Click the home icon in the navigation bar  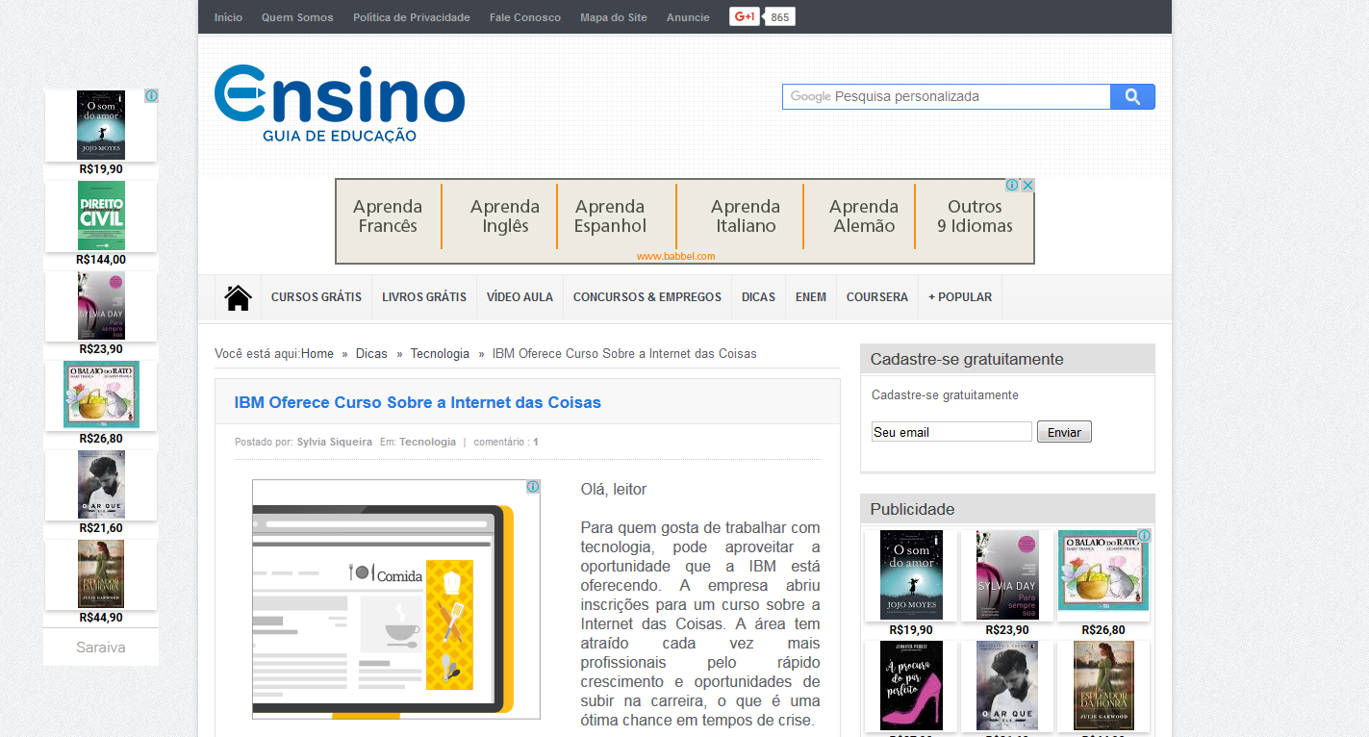tap(238, 297)
